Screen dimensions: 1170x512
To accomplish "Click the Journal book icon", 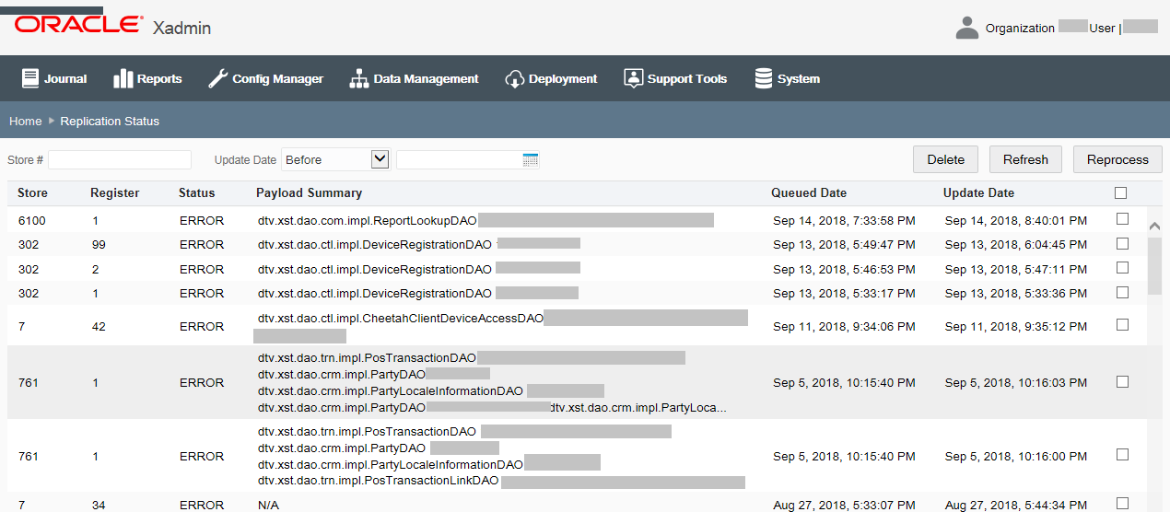I will (x=30, y=78).
